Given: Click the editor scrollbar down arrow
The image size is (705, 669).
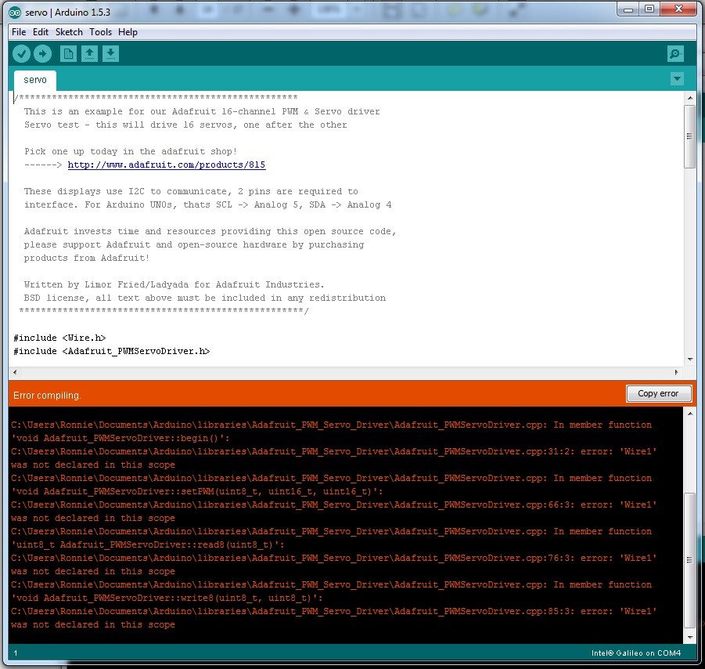Looking at the screenshot, I should 689,360.
